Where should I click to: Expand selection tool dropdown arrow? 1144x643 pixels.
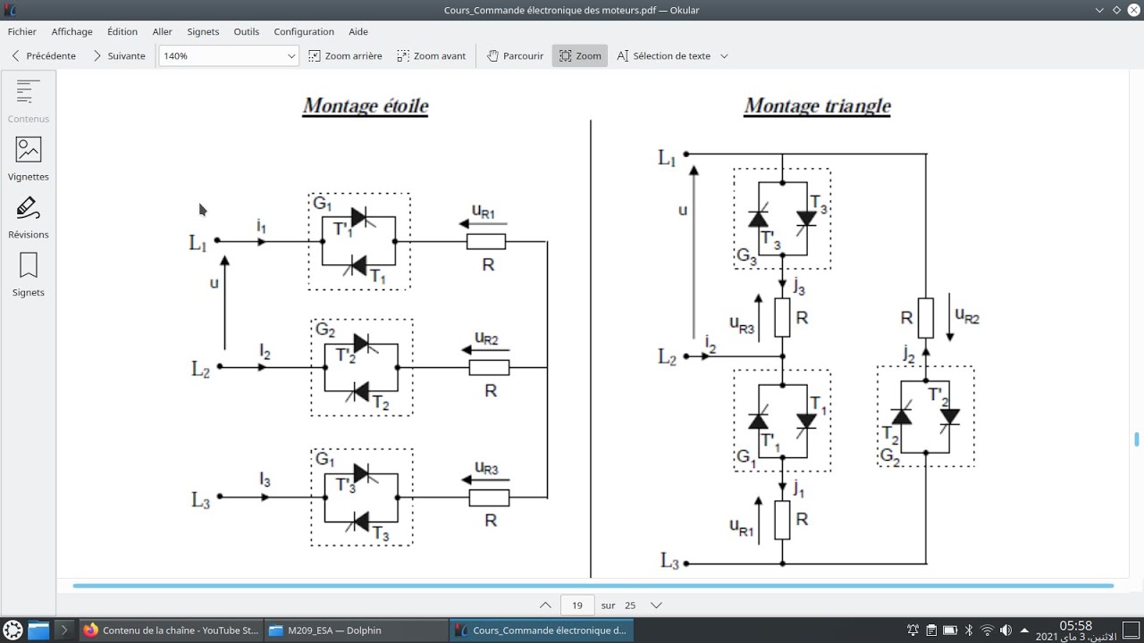pos(724,55)
